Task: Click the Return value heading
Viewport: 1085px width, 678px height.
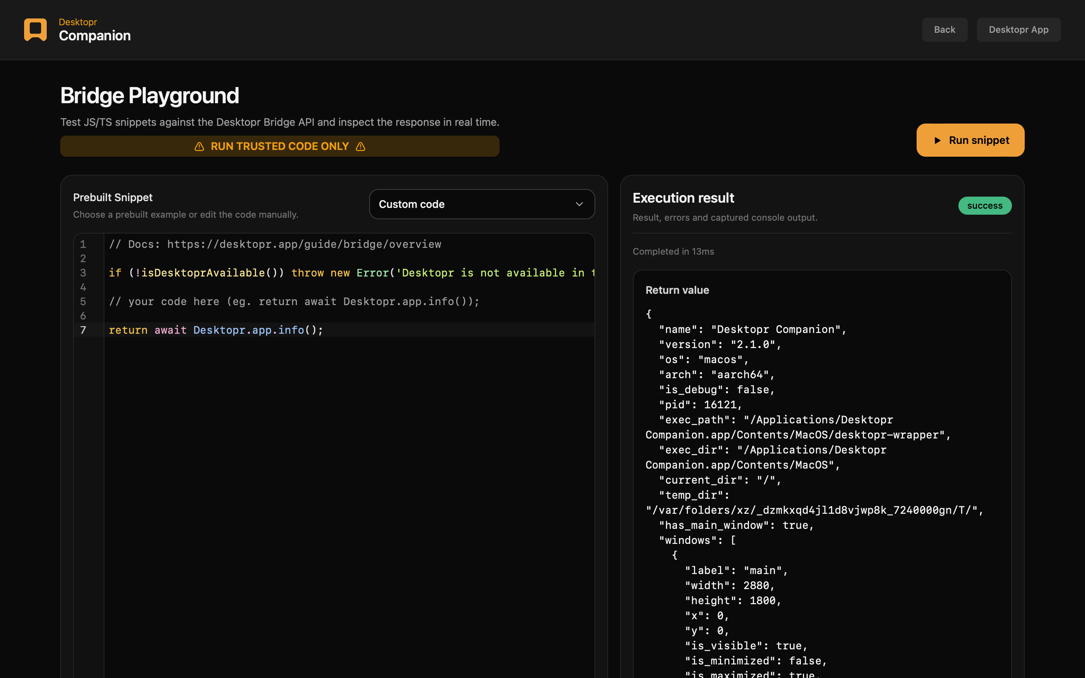Action: pyautogui.click(x=677, y=290)
